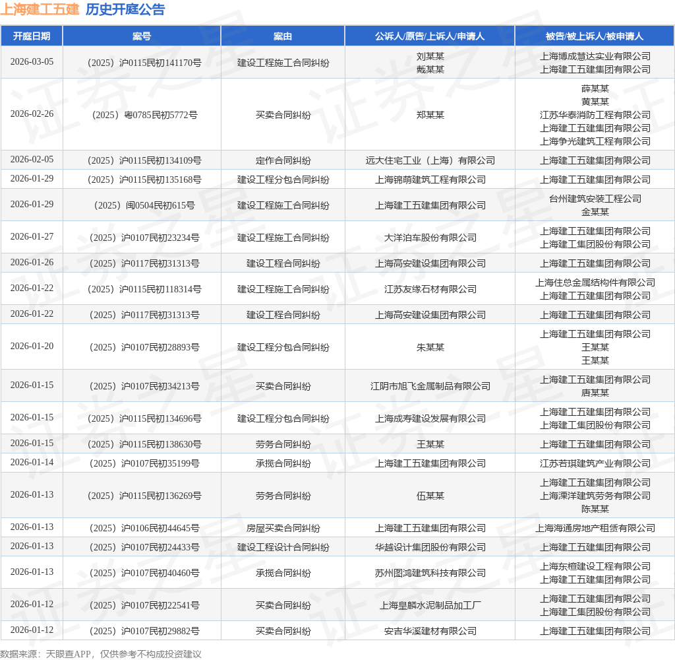Click plaintiff 戴某某
675x660 pixels.
[430, 69]
